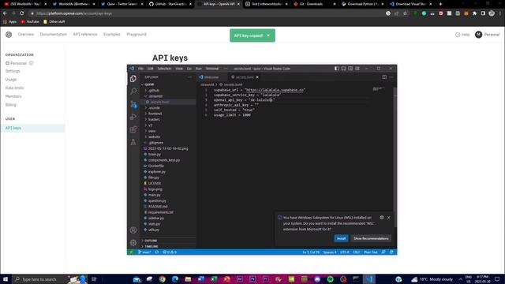Close the secrets.toml editor tab
Image resolution: width=505 pixels, height=284 pixels.
pyautogui.click(x=257, y=77)
